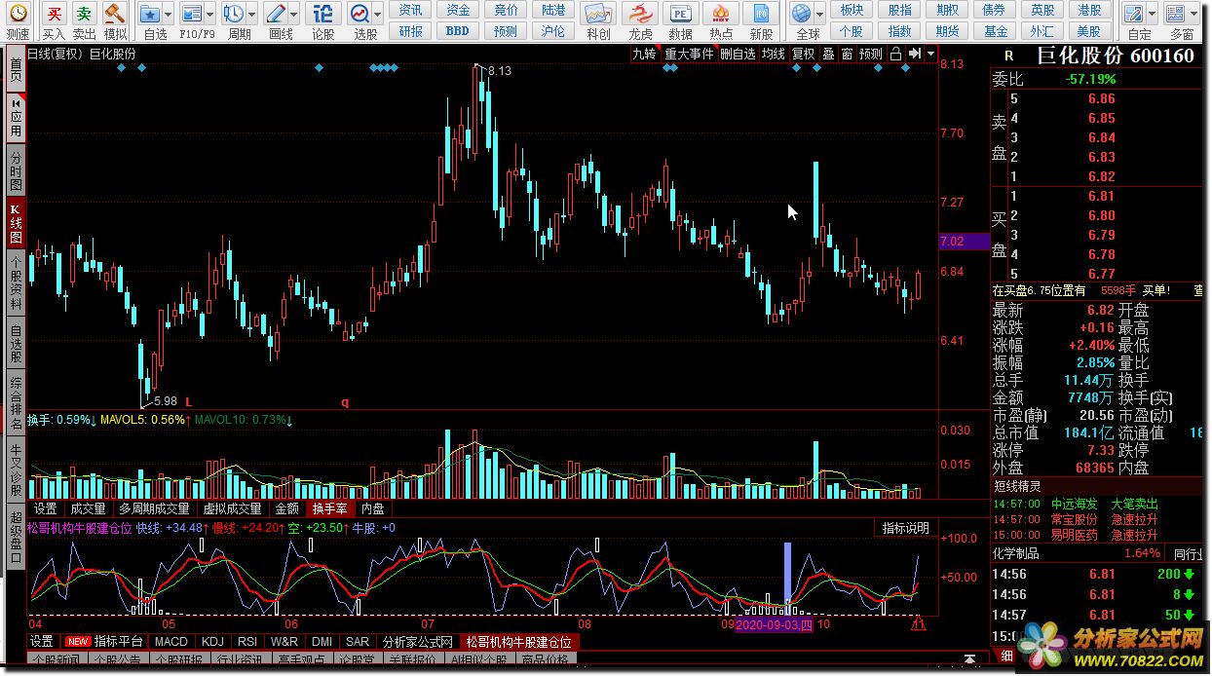Image resolution: width=1212 pixels, height=676 pixels.
Task: Expand the 选股 dropdown arrow
Action: [x=378, y=15]
